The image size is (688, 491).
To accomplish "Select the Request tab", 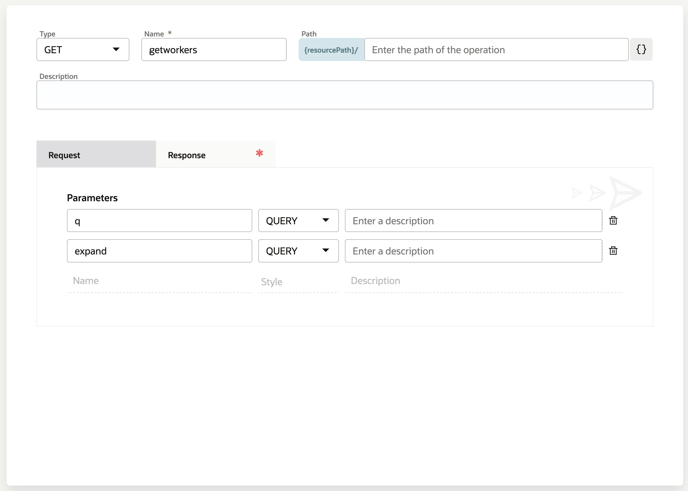I will click(64, 155).
